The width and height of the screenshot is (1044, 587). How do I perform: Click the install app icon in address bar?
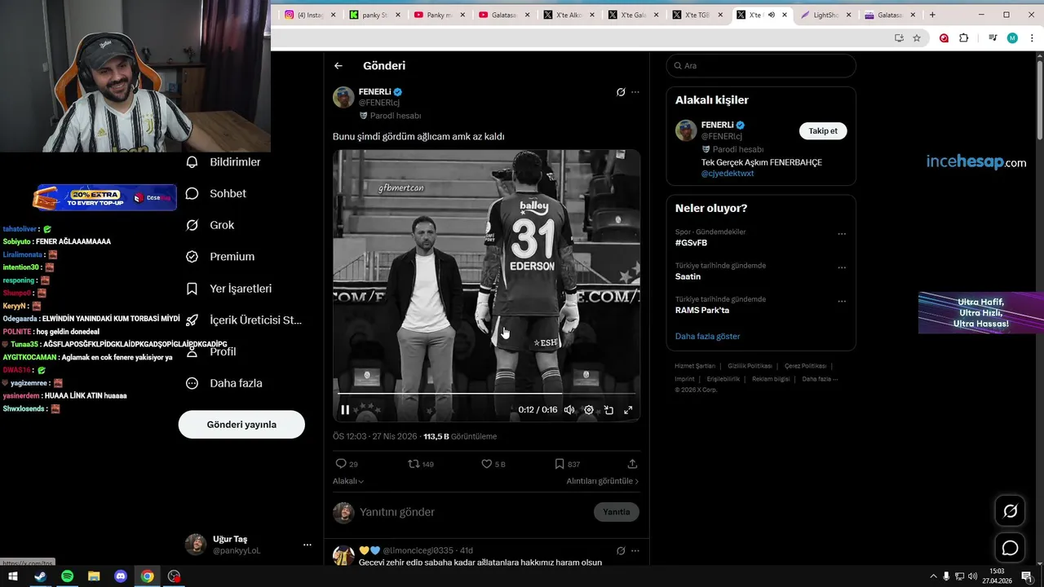click(899, 38)
